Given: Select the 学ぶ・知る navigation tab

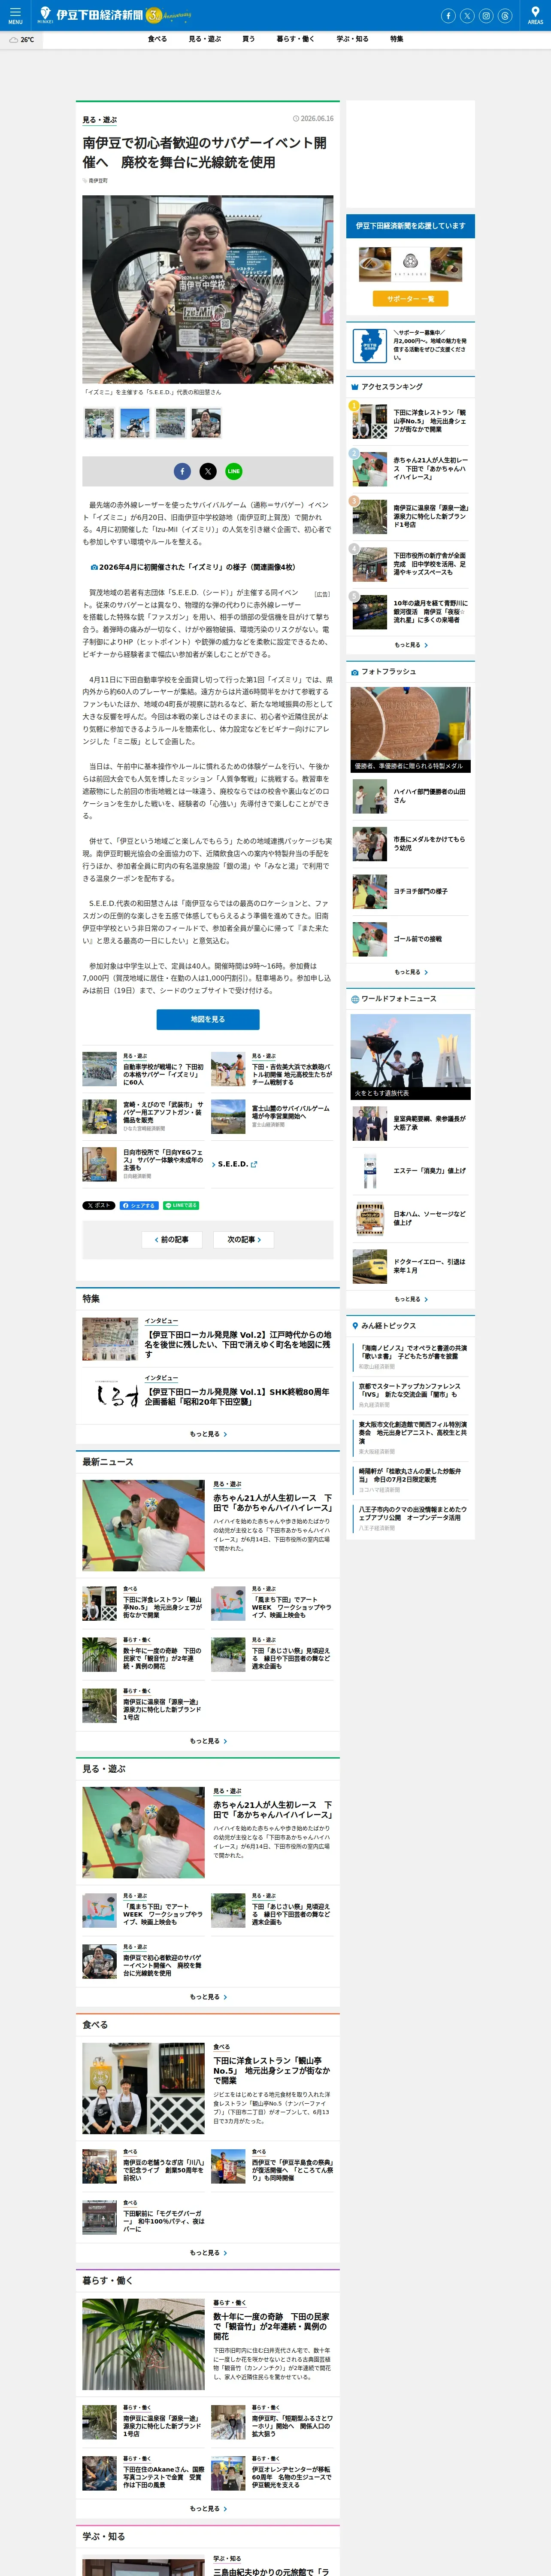Looking at the screenshot, I should [352, 39].
